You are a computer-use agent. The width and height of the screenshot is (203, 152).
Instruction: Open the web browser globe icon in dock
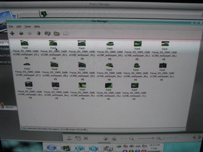(x=51, y=148)
